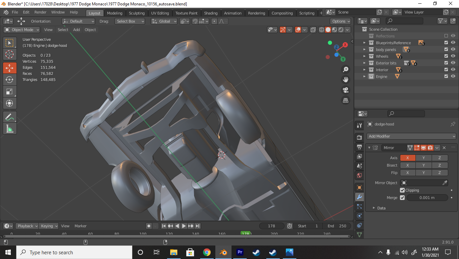Activate the Annotate pencil tool
Viewport: 459px width, 259px height.
9,117
